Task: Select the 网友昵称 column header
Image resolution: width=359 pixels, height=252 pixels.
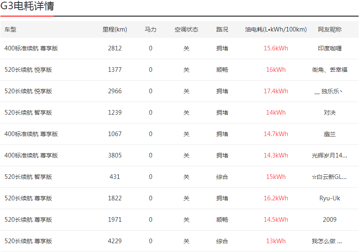Action: 330,29
